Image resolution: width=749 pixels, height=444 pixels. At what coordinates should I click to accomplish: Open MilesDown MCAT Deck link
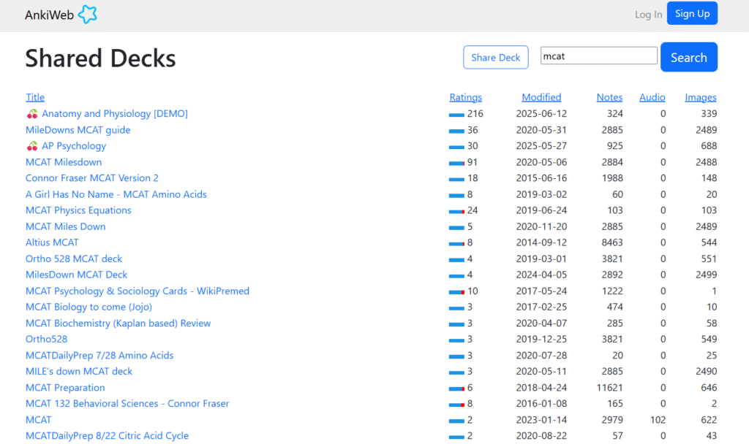76,275
